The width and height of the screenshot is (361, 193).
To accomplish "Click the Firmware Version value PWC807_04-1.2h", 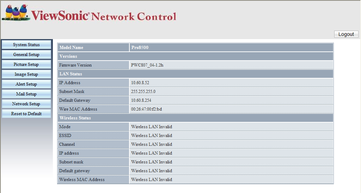I will [x=147, y=65].
